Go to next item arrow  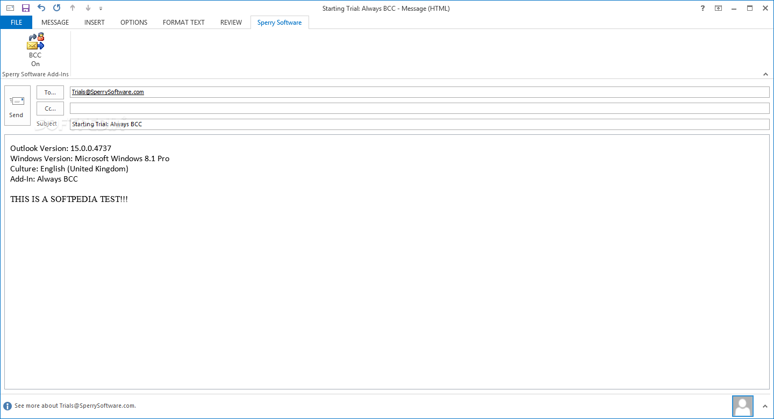point(88,8)
